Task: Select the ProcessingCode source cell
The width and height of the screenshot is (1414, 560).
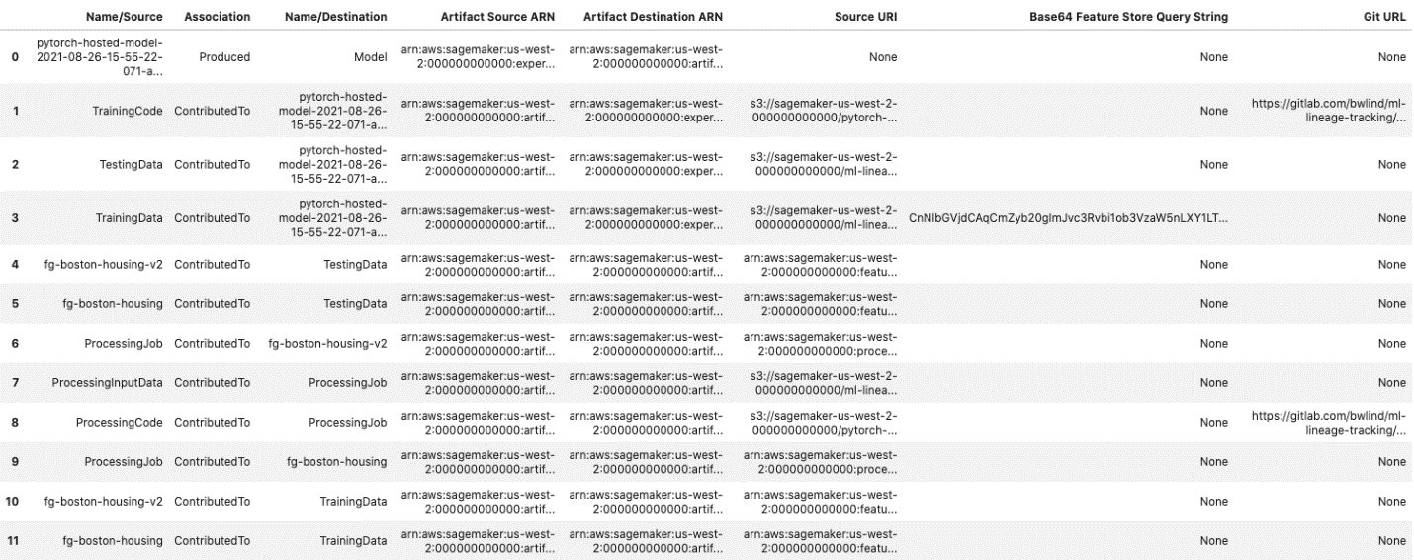Action: tap(120, 423)
